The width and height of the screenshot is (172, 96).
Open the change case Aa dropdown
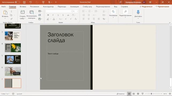tap(60, 19)
